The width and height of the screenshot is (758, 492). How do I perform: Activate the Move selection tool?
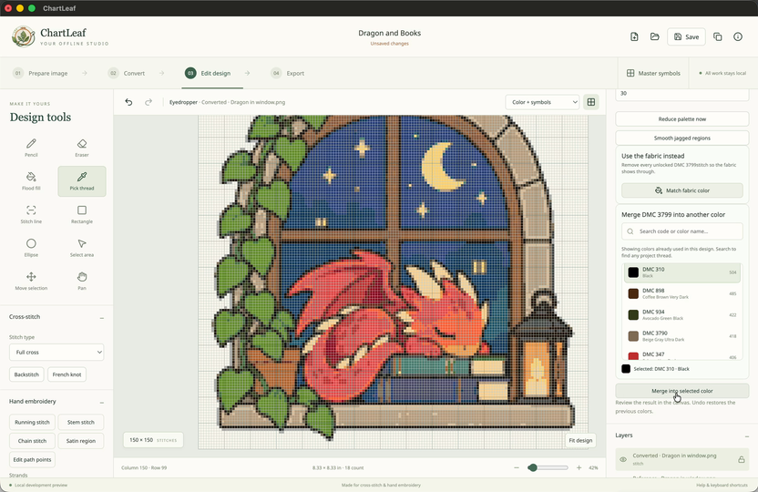pyautogui.click(x=31, y=281)
